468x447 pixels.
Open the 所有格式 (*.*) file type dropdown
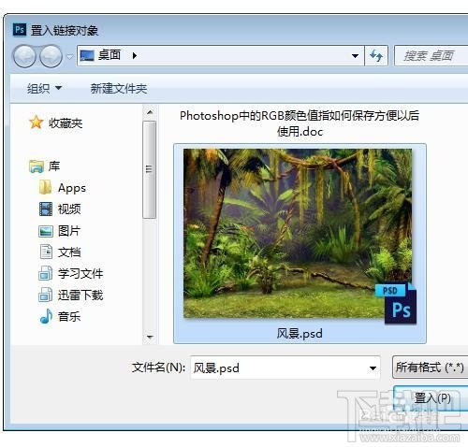(430, 368)
